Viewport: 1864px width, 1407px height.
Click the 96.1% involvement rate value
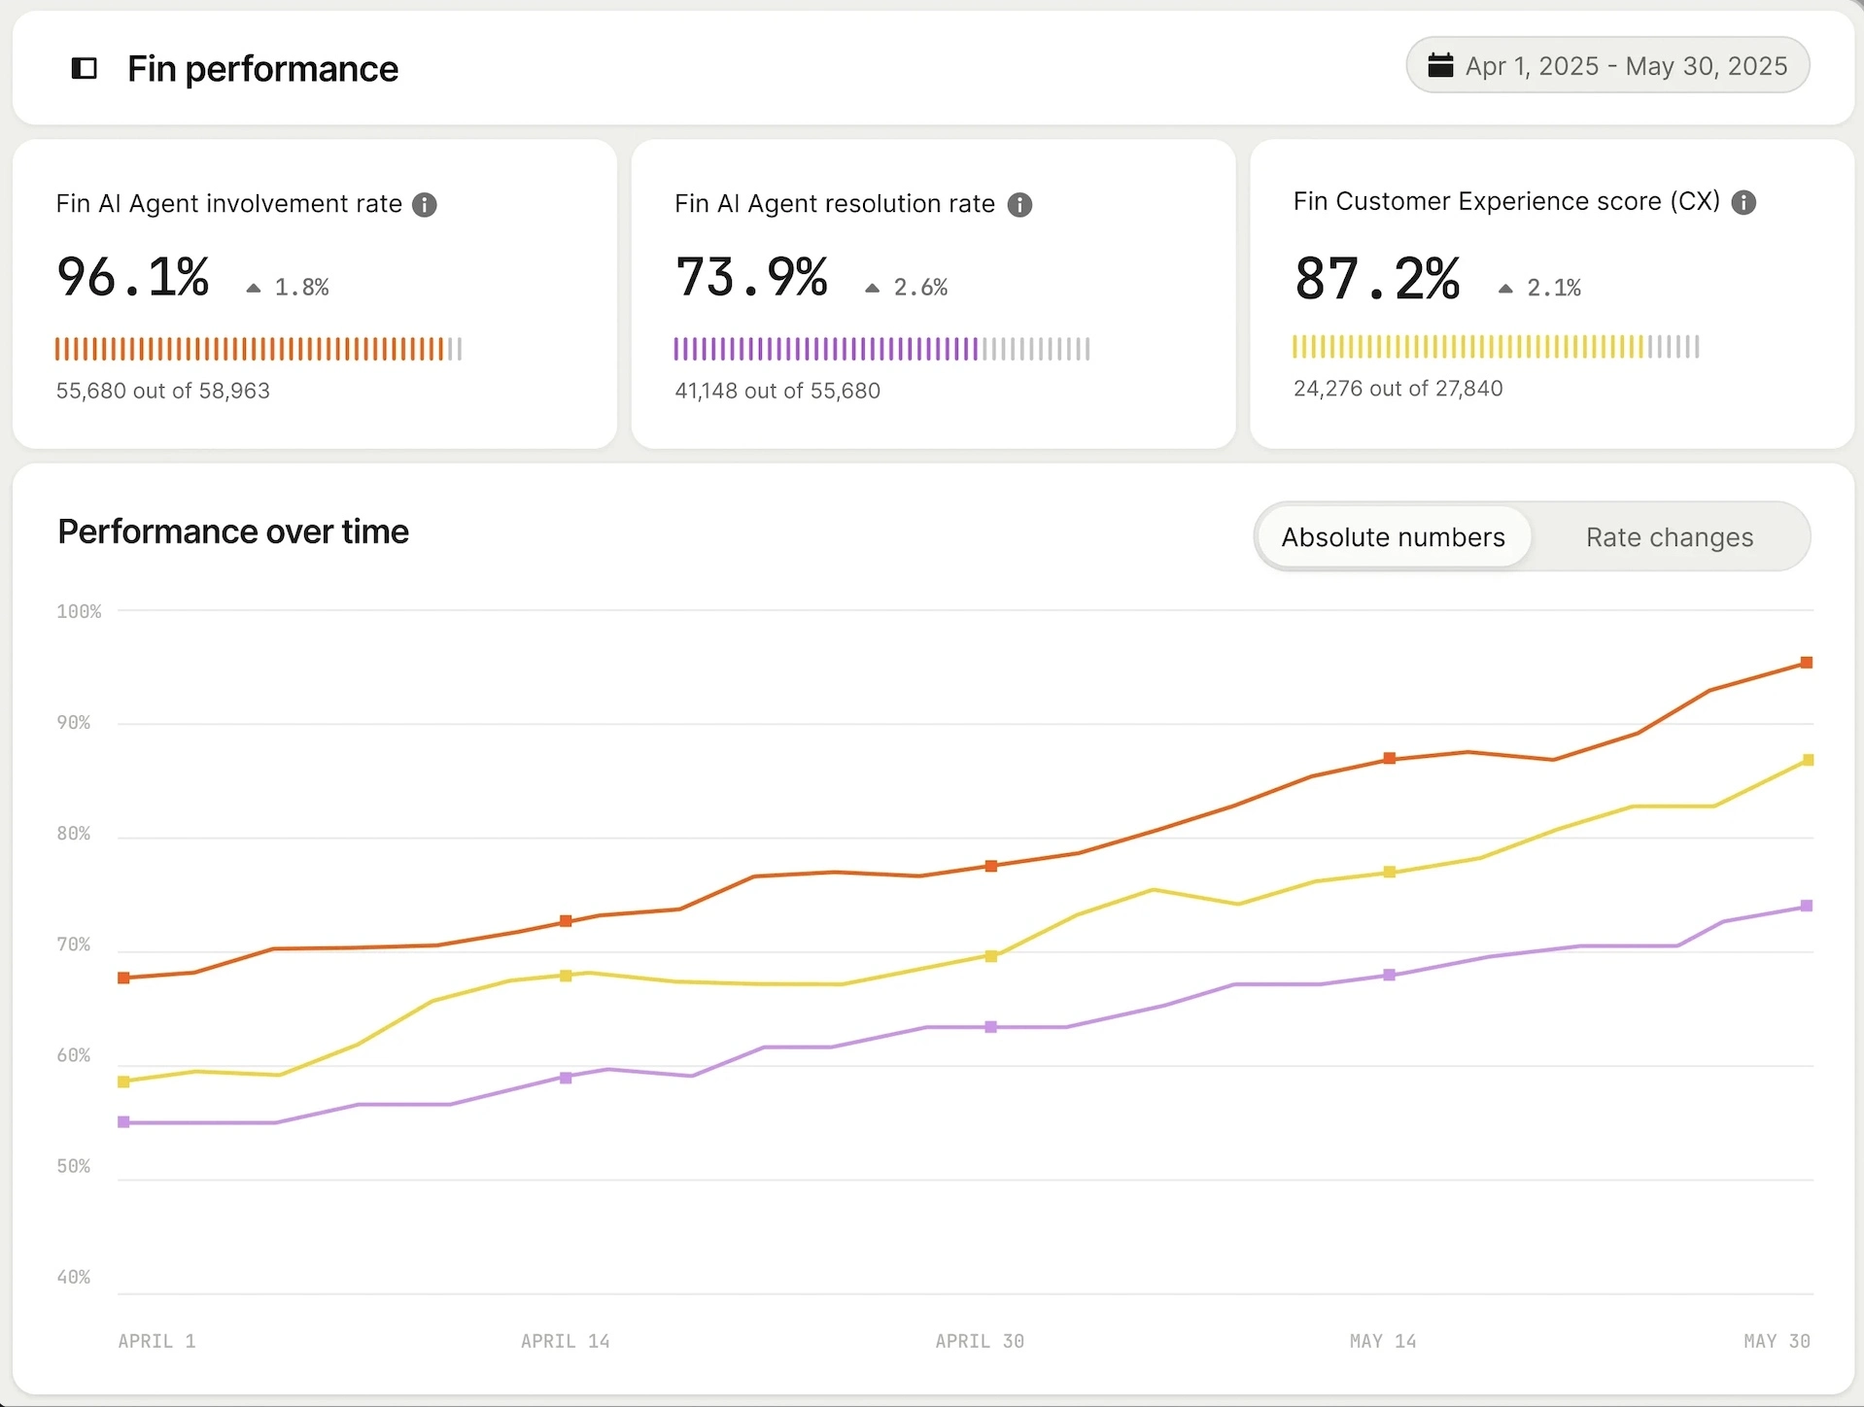coord(133,278)
